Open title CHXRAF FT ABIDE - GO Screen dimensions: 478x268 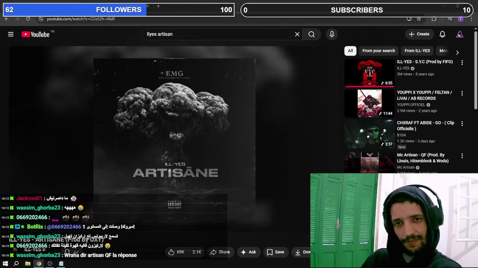point(426,126)
